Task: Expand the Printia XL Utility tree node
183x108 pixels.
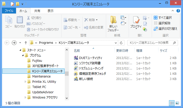Action: coord(26,82)
